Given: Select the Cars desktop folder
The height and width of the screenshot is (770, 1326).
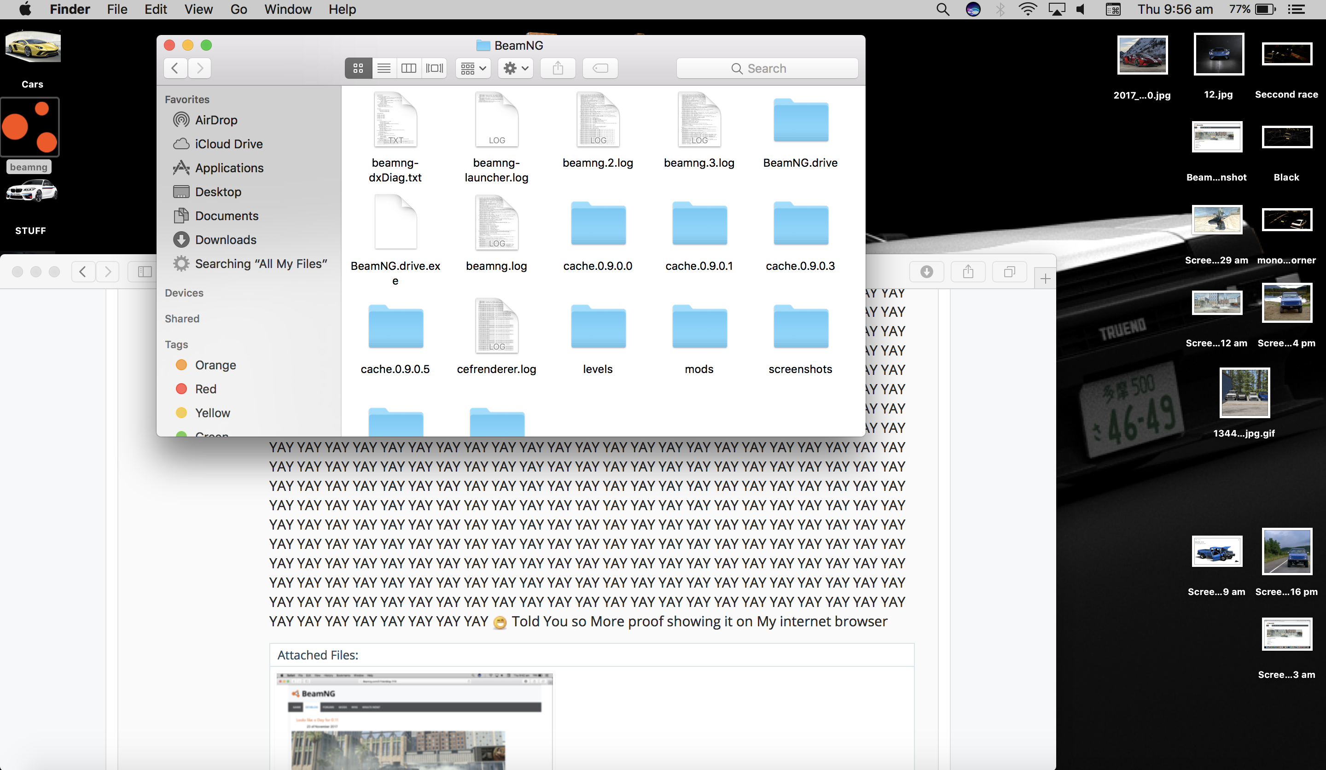Looking at the screenshot, I should [33, 59].
